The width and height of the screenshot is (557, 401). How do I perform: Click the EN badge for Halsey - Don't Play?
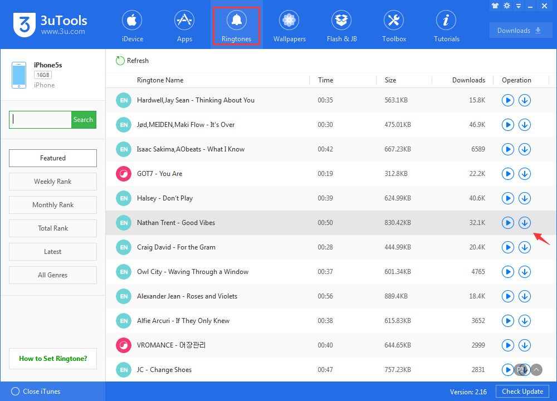coord(124,198)
